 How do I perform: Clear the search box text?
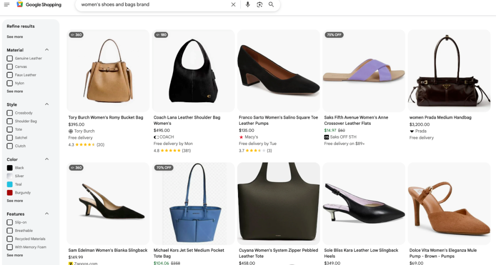233,5
